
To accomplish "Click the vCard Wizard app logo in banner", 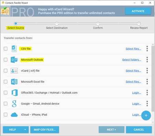I will coord(5,11).
